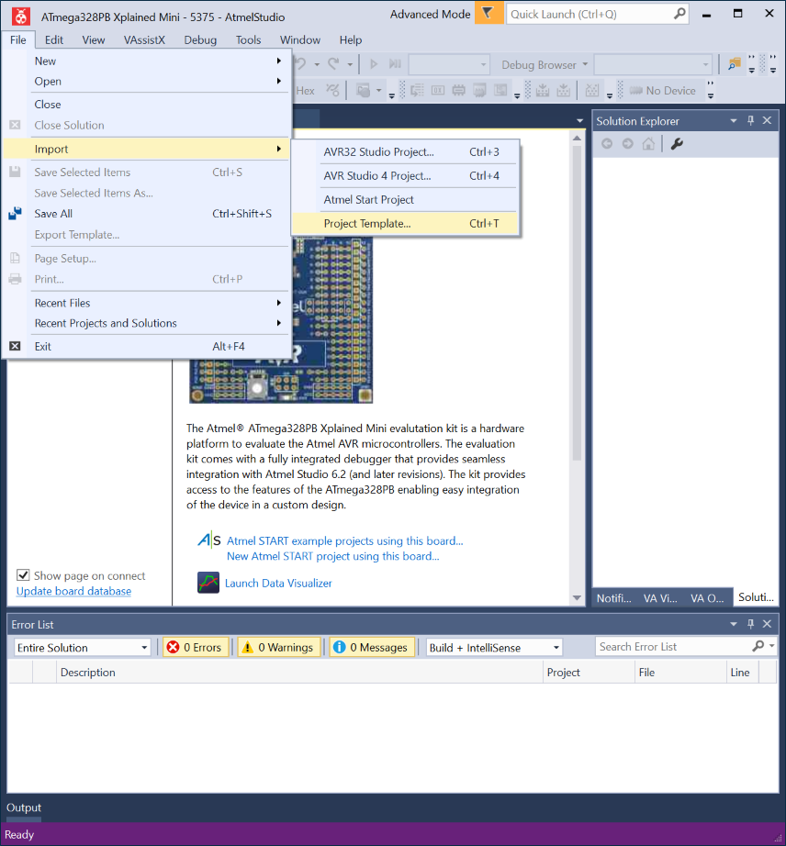Viewport: 786px width, 846px height.
Task: Click the Update board database link
Action: pyautogui.click(x=73, y=591)
